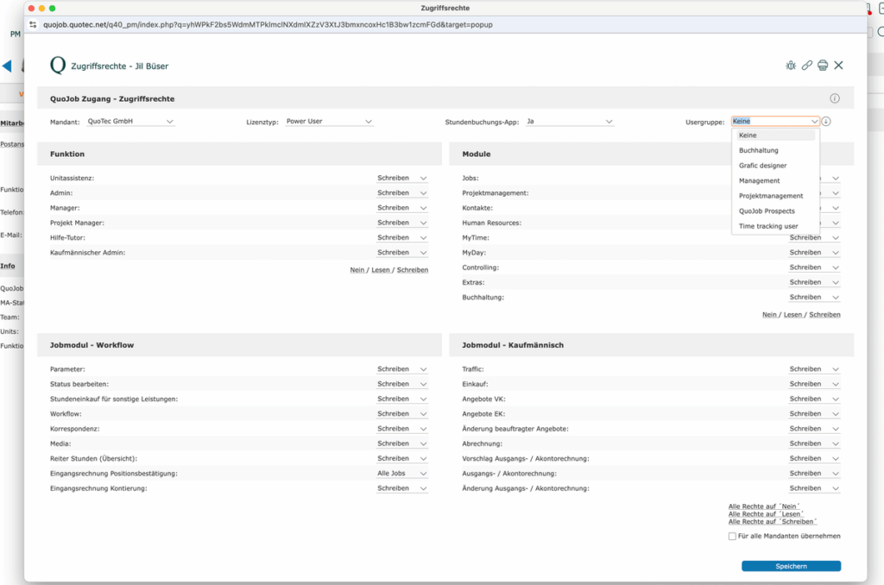Open the Mandant dropdown

click(x=130, y=122)
